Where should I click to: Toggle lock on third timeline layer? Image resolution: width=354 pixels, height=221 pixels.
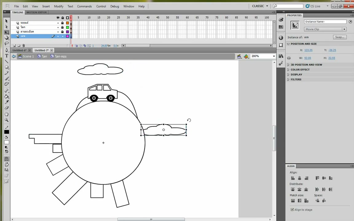[63, 32]
